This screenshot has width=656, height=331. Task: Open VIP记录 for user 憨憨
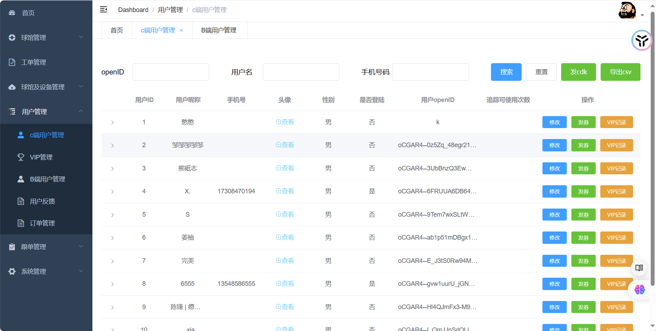click(x=616, y=122)
